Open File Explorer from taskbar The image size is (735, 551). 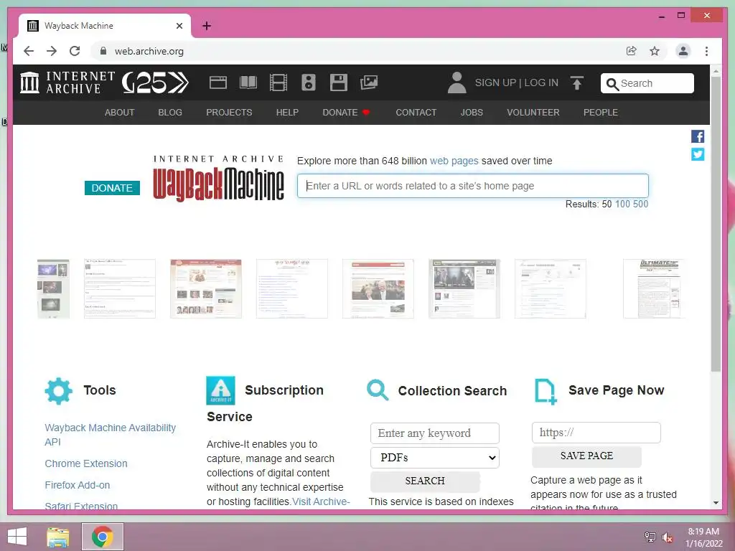point(58,537)
